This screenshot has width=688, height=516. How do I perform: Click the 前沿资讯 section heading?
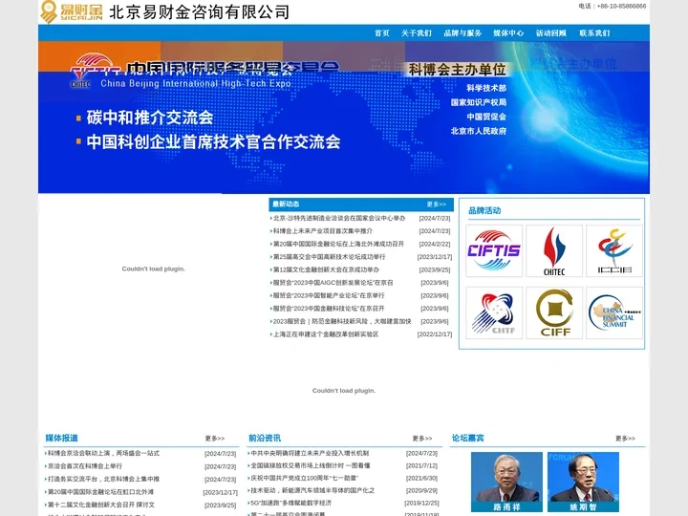[x=265, y=438]
